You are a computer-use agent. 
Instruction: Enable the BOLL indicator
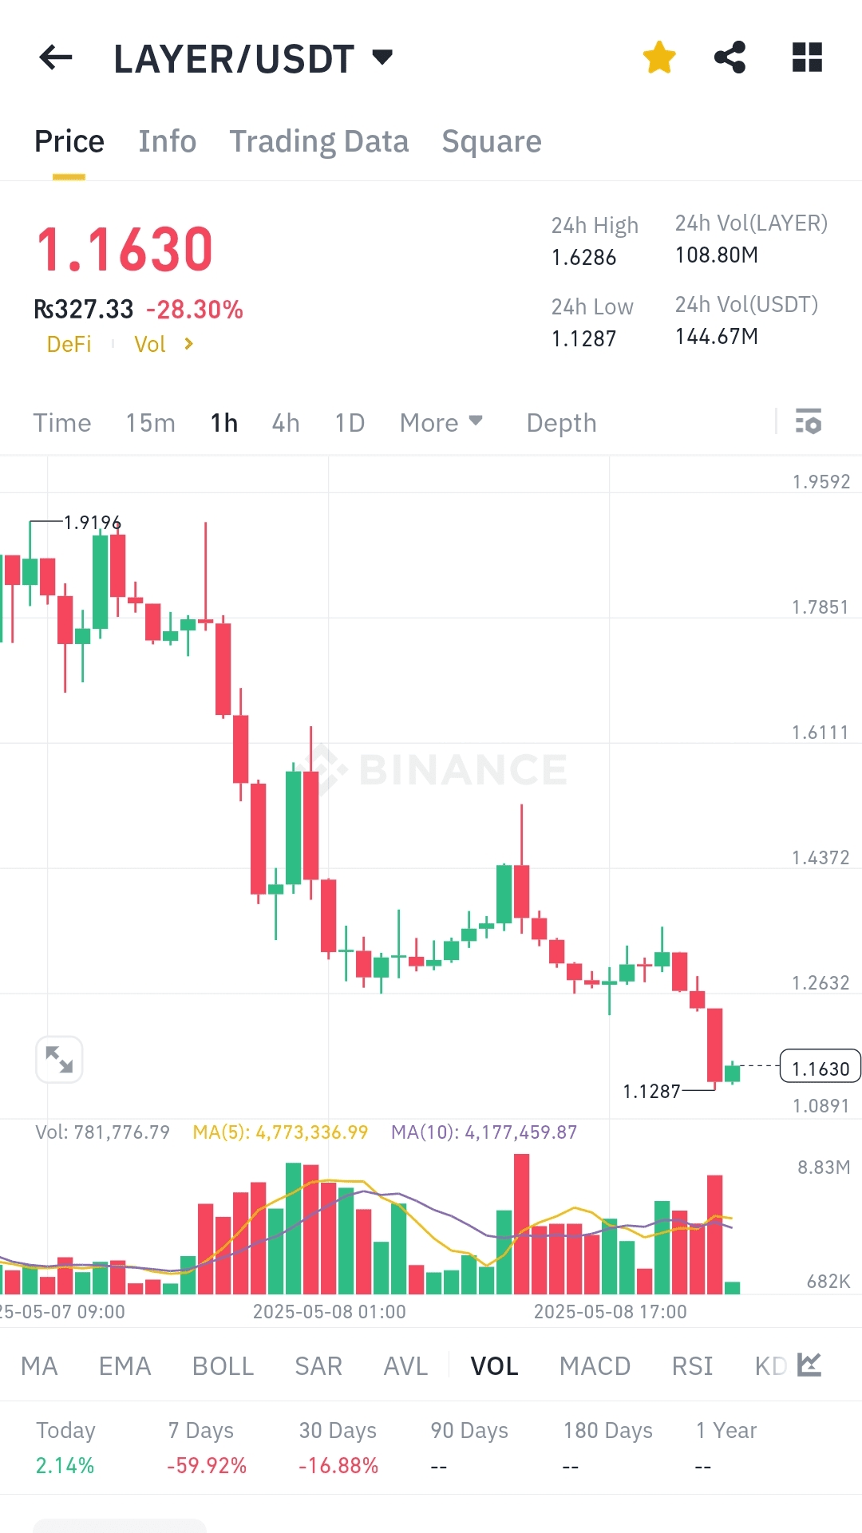(223, 1366)
